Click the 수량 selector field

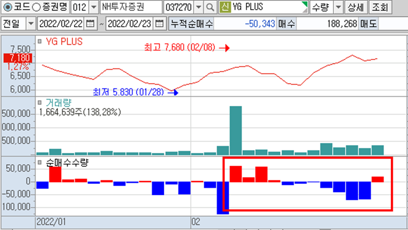coord(322,7)
